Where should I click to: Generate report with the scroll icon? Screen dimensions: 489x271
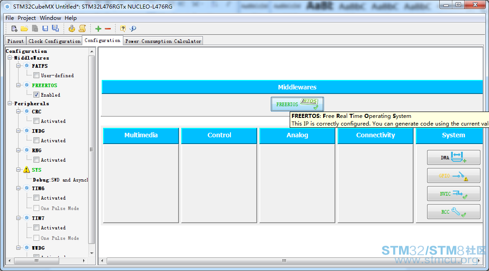82,28
